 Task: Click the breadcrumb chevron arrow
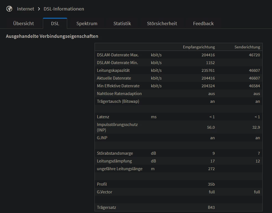coord(39,9)
